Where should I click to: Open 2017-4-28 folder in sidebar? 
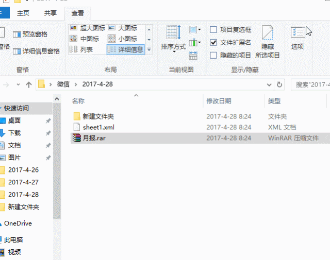click(23, 195)
